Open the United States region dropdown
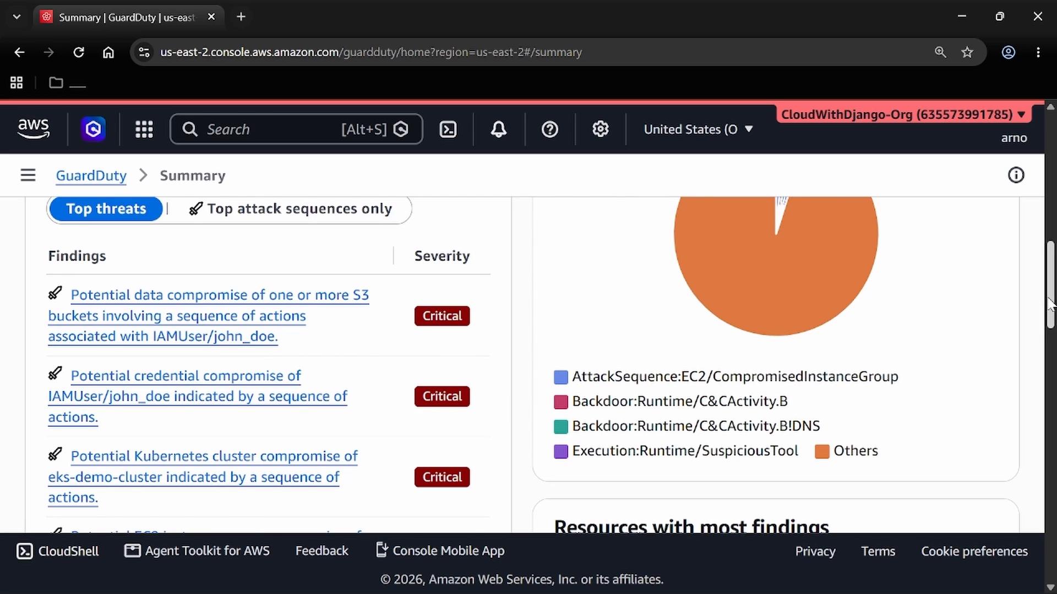Image resolution: width=1057 pixels, height=594 pixels. (x=699, y=129)
